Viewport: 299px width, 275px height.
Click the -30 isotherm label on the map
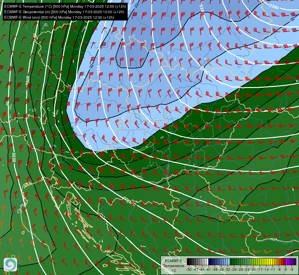tap(141, 158)
